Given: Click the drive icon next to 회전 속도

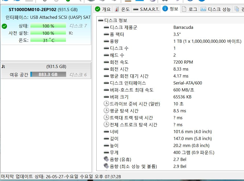Looking at the screenshot, I should tap(106, 62).
